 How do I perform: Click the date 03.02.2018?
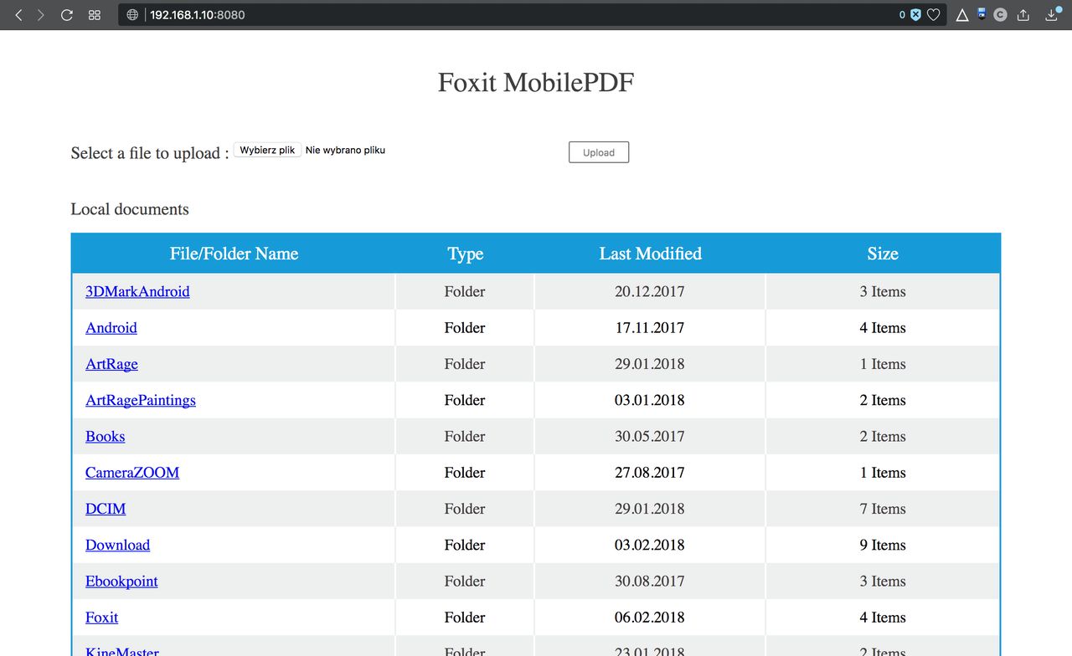650,545
